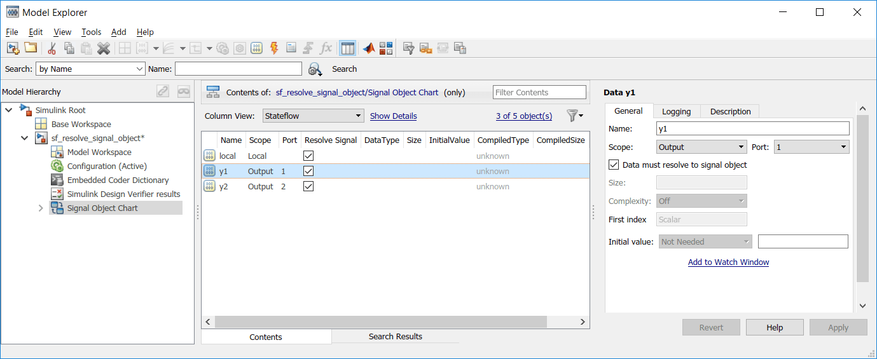Click the Filter Contents input field
Image resolution: width=877 pixels, height=359 pixels.
coord(539,92)
